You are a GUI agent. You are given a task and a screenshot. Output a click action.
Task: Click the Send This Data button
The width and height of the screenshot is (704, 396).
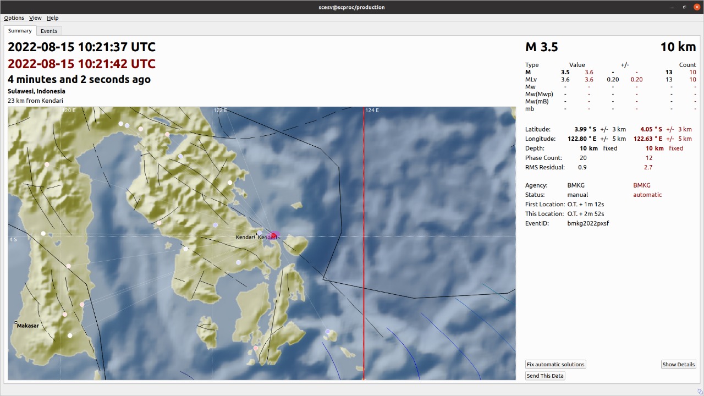545,376
